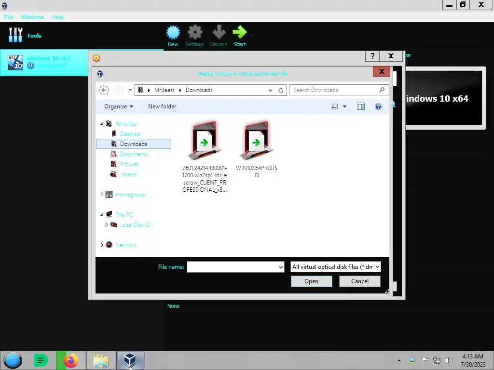Click the network tray icon
The image size is (494, 370).
click(x=437, y=360)
